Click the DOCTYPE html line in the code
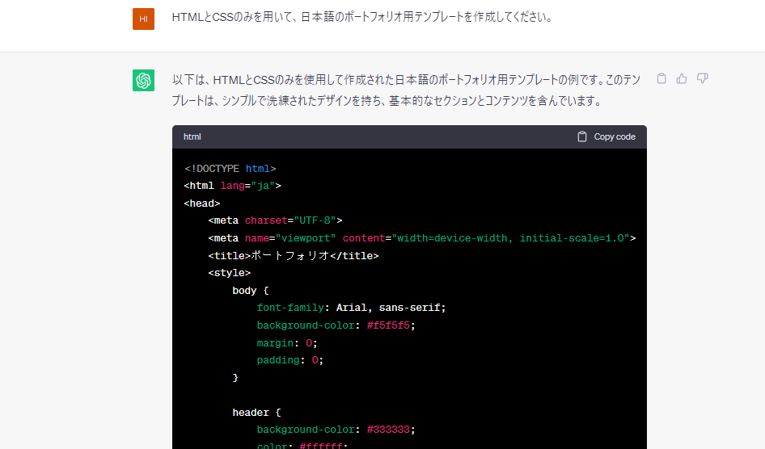Image resolution: width=765 pixels, height=449 pixels. coord(230,168)
